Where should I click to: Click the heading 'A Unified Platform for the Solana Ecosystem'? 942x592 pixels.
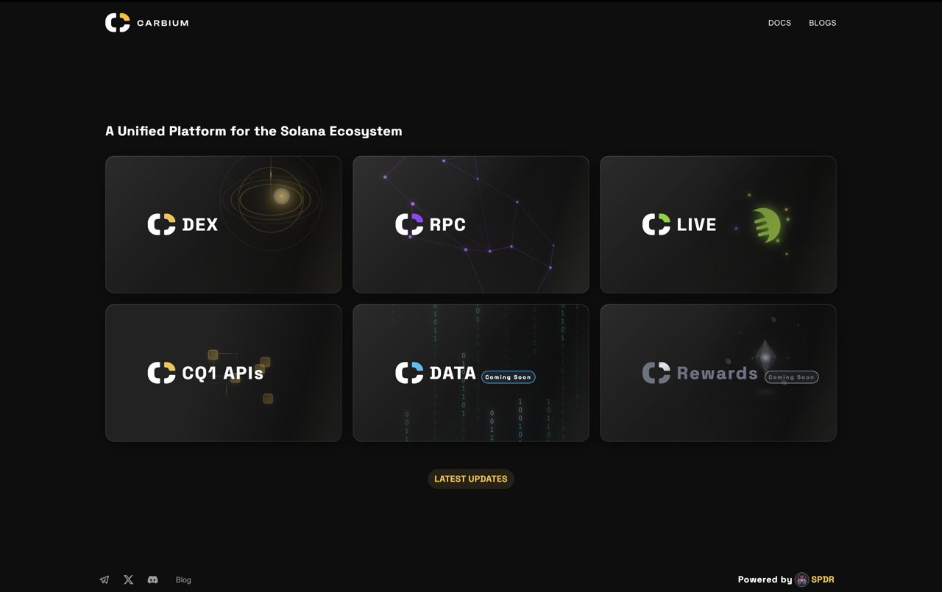pyautogui.click(x=254, y=131)
